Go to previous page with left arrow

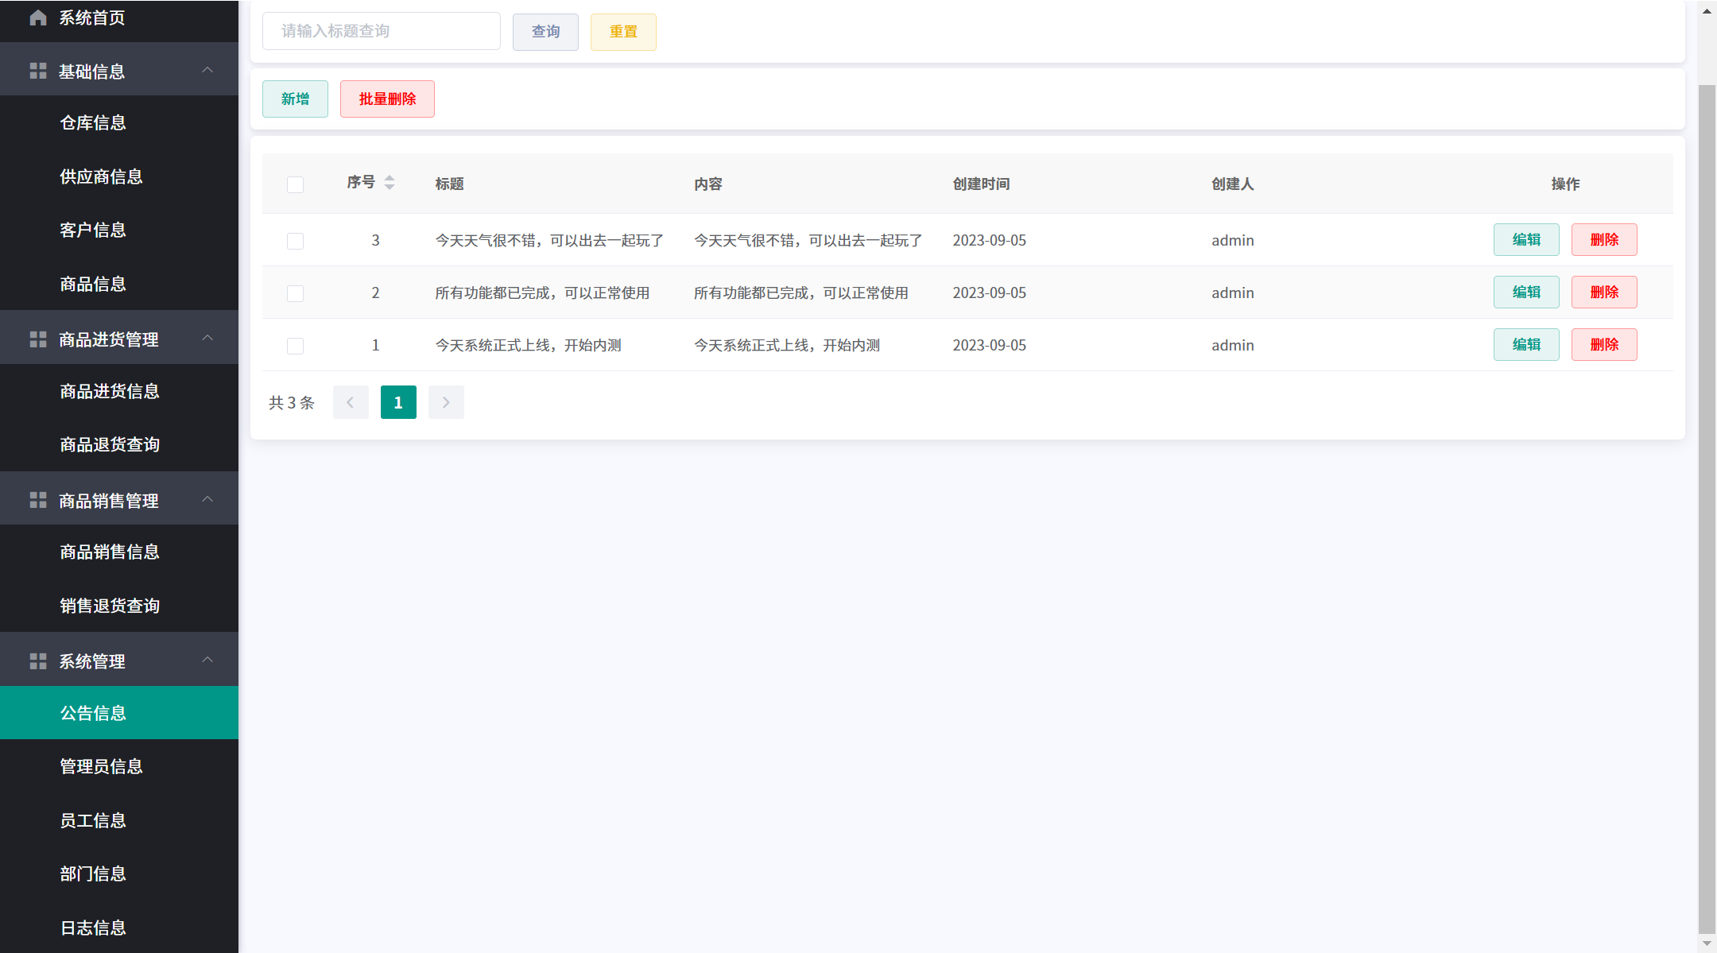click(x=351, y=402)
